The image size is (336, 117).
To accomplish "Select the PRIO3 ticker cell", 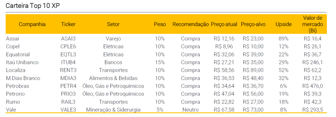I will pos(68,94).
